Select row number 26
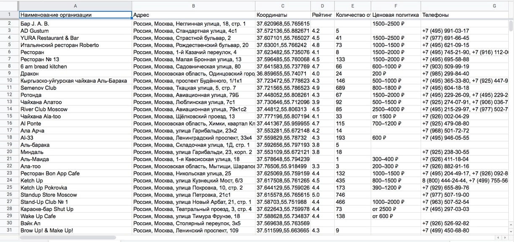Viewport: 515px width, 242px height. coord(8,195)
